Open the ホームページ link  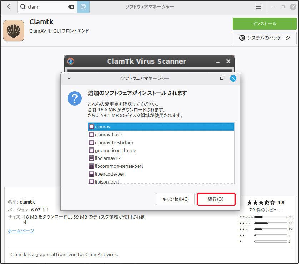click(x=21, y=231)
